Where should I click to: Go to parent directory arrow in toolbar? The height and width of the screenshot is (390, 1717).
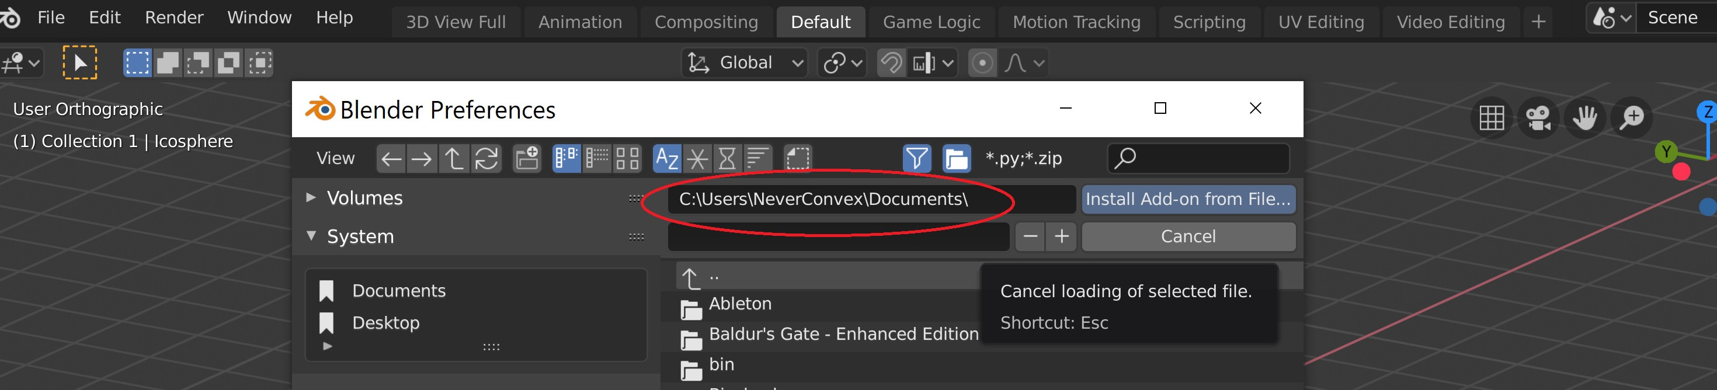[454, 159]
